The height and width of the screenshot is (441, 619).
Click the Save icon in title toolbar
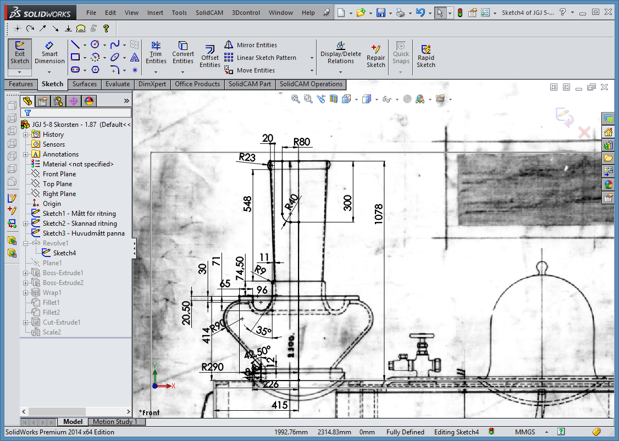tap(380, 13)
